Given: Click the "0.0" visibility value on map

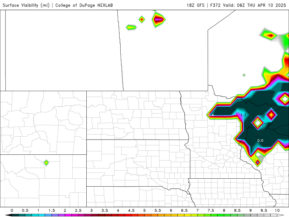Looking at the screenshot, I should click(x=260, y=140).
